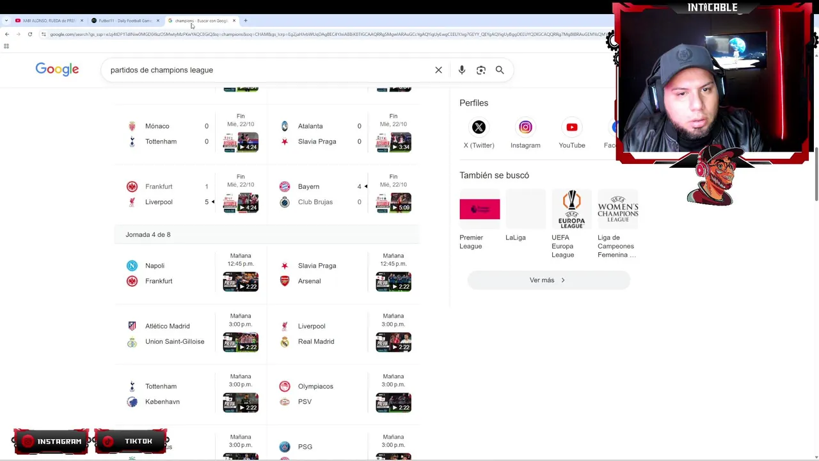Viewport: 819px width, 461px height.
Task: Click the page vertical scrollbar thumb
Action: tap(816, 174)
